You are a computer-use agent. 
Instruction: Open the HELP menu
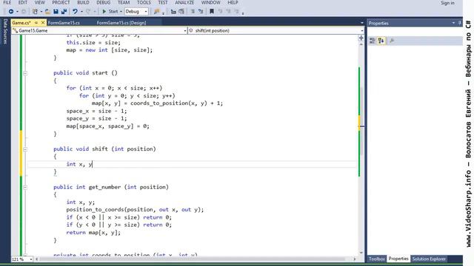point(233,2)
